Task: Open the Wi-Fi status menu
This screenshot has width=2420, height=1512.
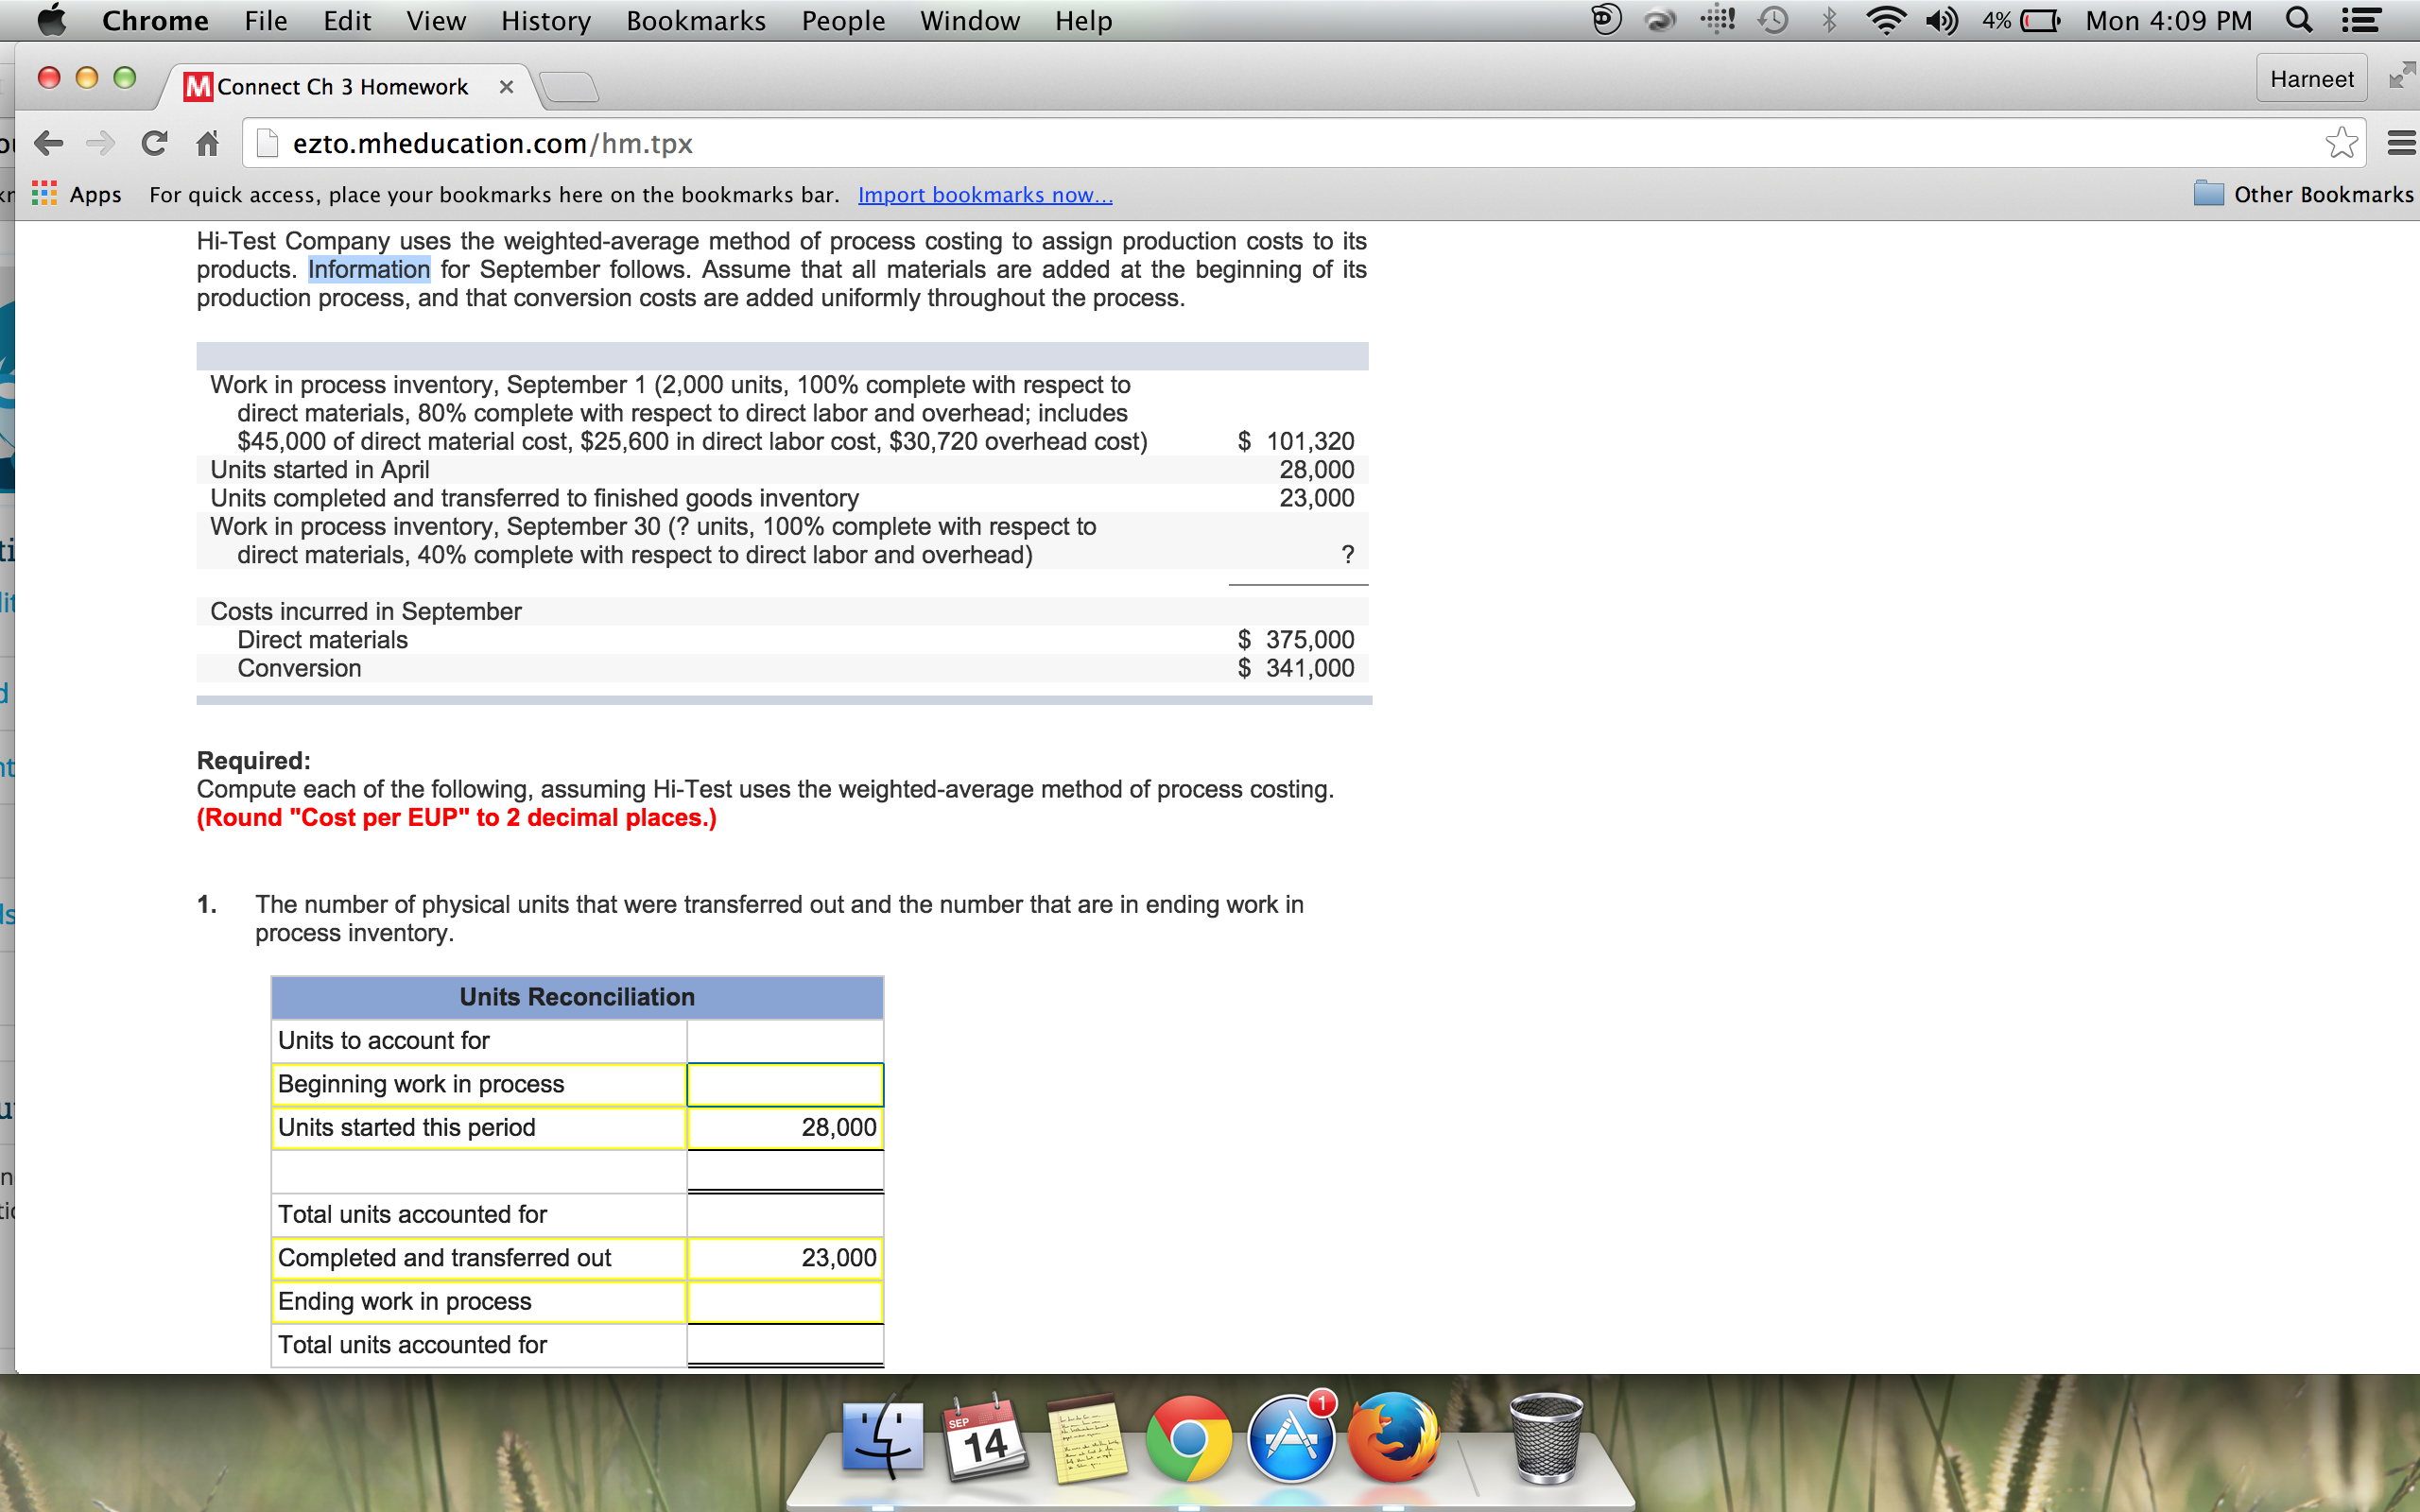Action: tap(1885, 21)
